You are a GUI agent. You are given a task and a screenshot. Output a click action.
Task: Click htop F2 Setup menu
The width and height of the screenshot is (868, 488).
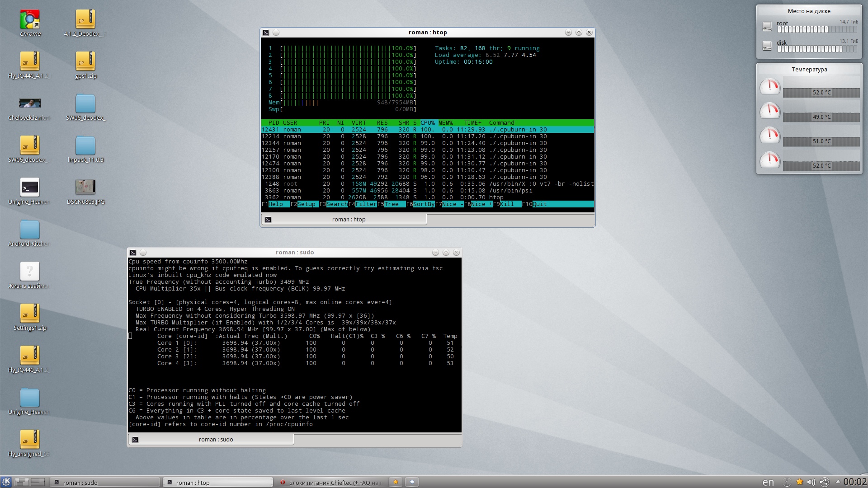pyautogui.click(x=306, y=204)
